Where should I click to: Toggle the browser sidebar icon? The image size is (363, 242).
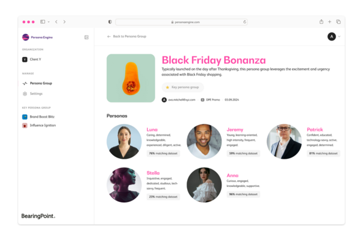coord(43,22)
